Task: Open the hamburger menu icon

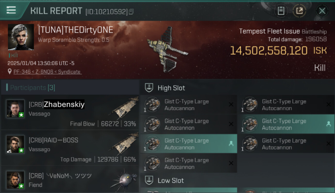Action: click(x=11, y=10)
